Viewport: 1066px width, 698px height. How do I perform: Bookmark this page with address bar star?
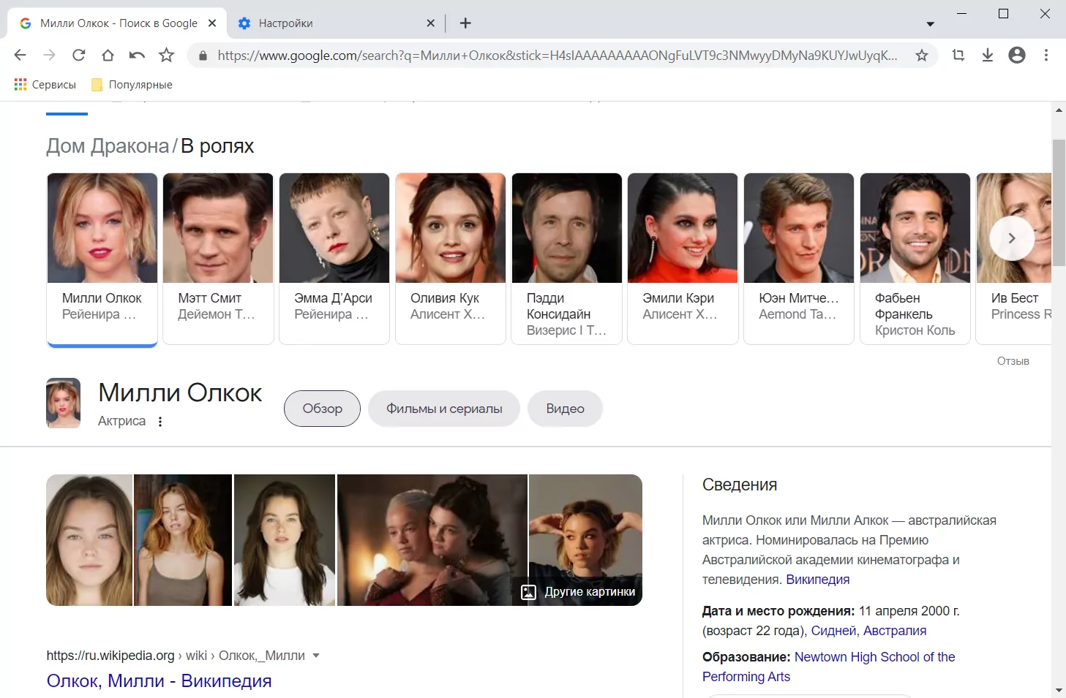pyautogui.click(x=922, y=55)
